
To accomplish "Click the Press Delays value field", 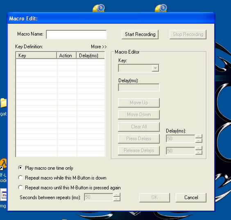I will (x=181, y=139).
